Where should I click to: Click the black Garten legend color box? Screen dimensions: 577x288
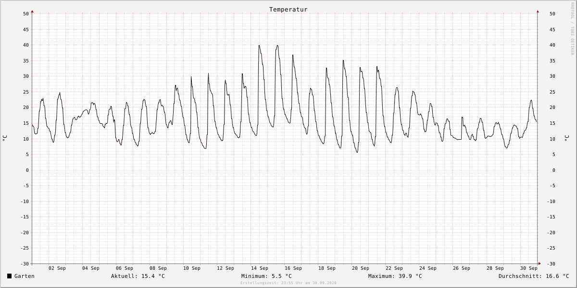click(x=9, y=276)
